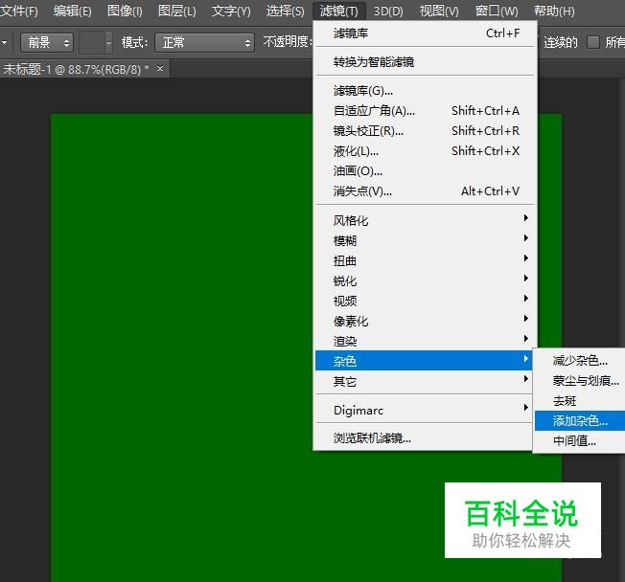Open 液化(L)... filter

(x=426, y=151)
